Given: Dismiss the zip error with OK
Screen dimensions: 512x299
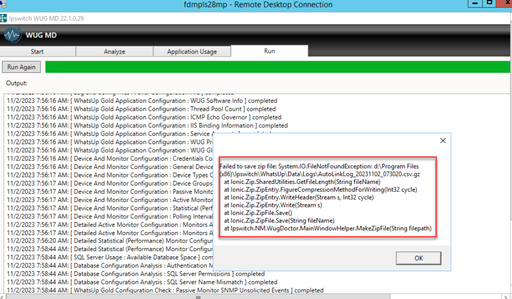Looking at the screenshot, I should [x=419, y=258].
